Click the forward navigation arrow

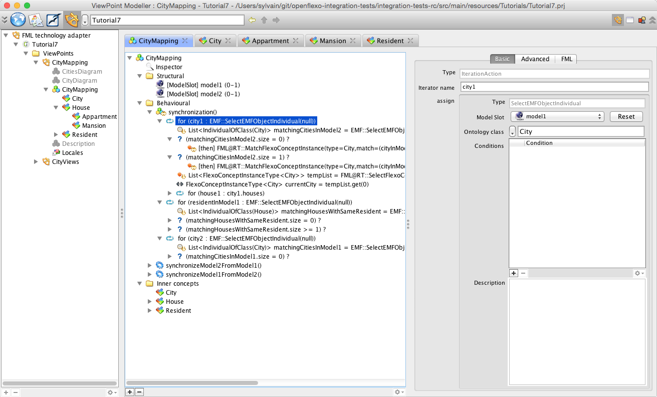point(276,20)
